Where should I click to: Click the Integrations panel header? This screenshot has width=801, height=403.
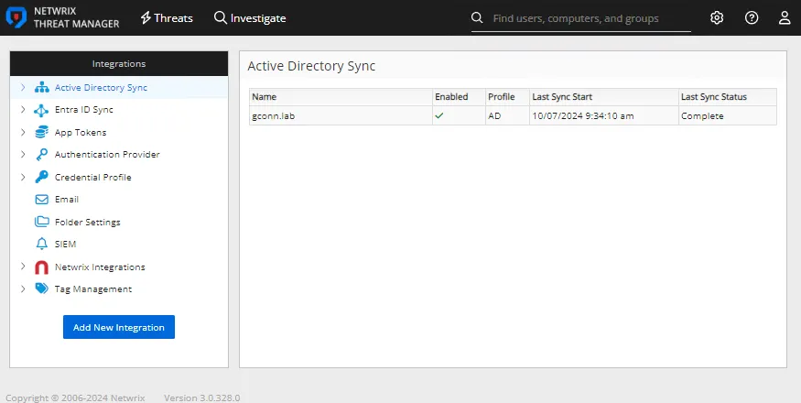119,63
